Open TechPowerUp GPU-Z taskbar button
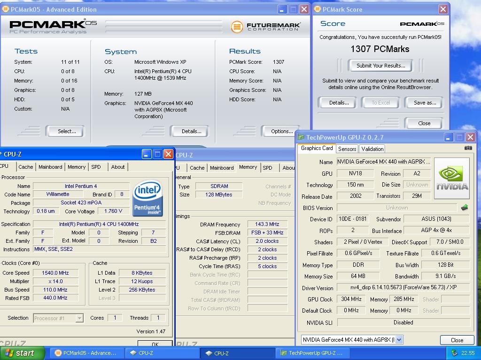The image size is (481, 360). [313, 353]
